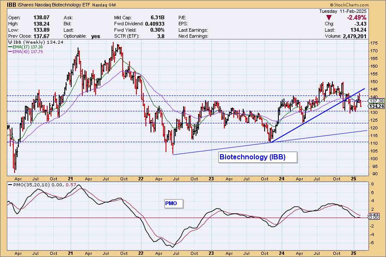Click the red down-triangle change indicator
This screenshot has width=386, height=257.
click(x=329, y=18)
